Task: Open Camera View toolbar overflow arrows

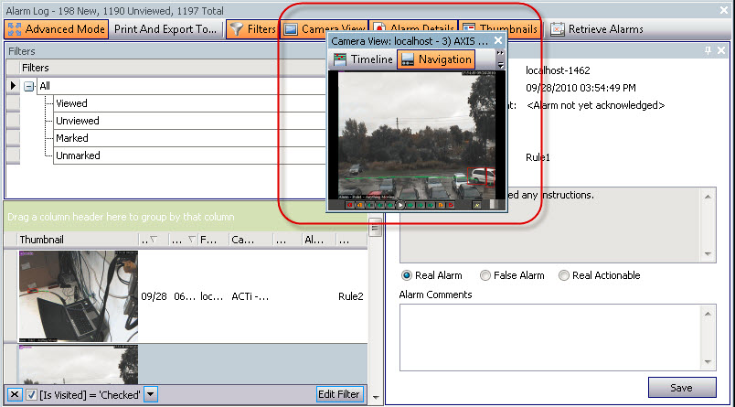Action: (x=500, y=53)
